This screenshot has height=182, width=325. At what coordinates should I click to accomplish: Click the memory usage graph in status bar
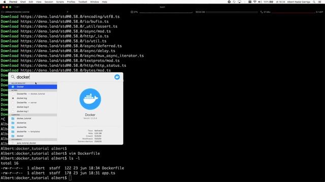point(231,12)
